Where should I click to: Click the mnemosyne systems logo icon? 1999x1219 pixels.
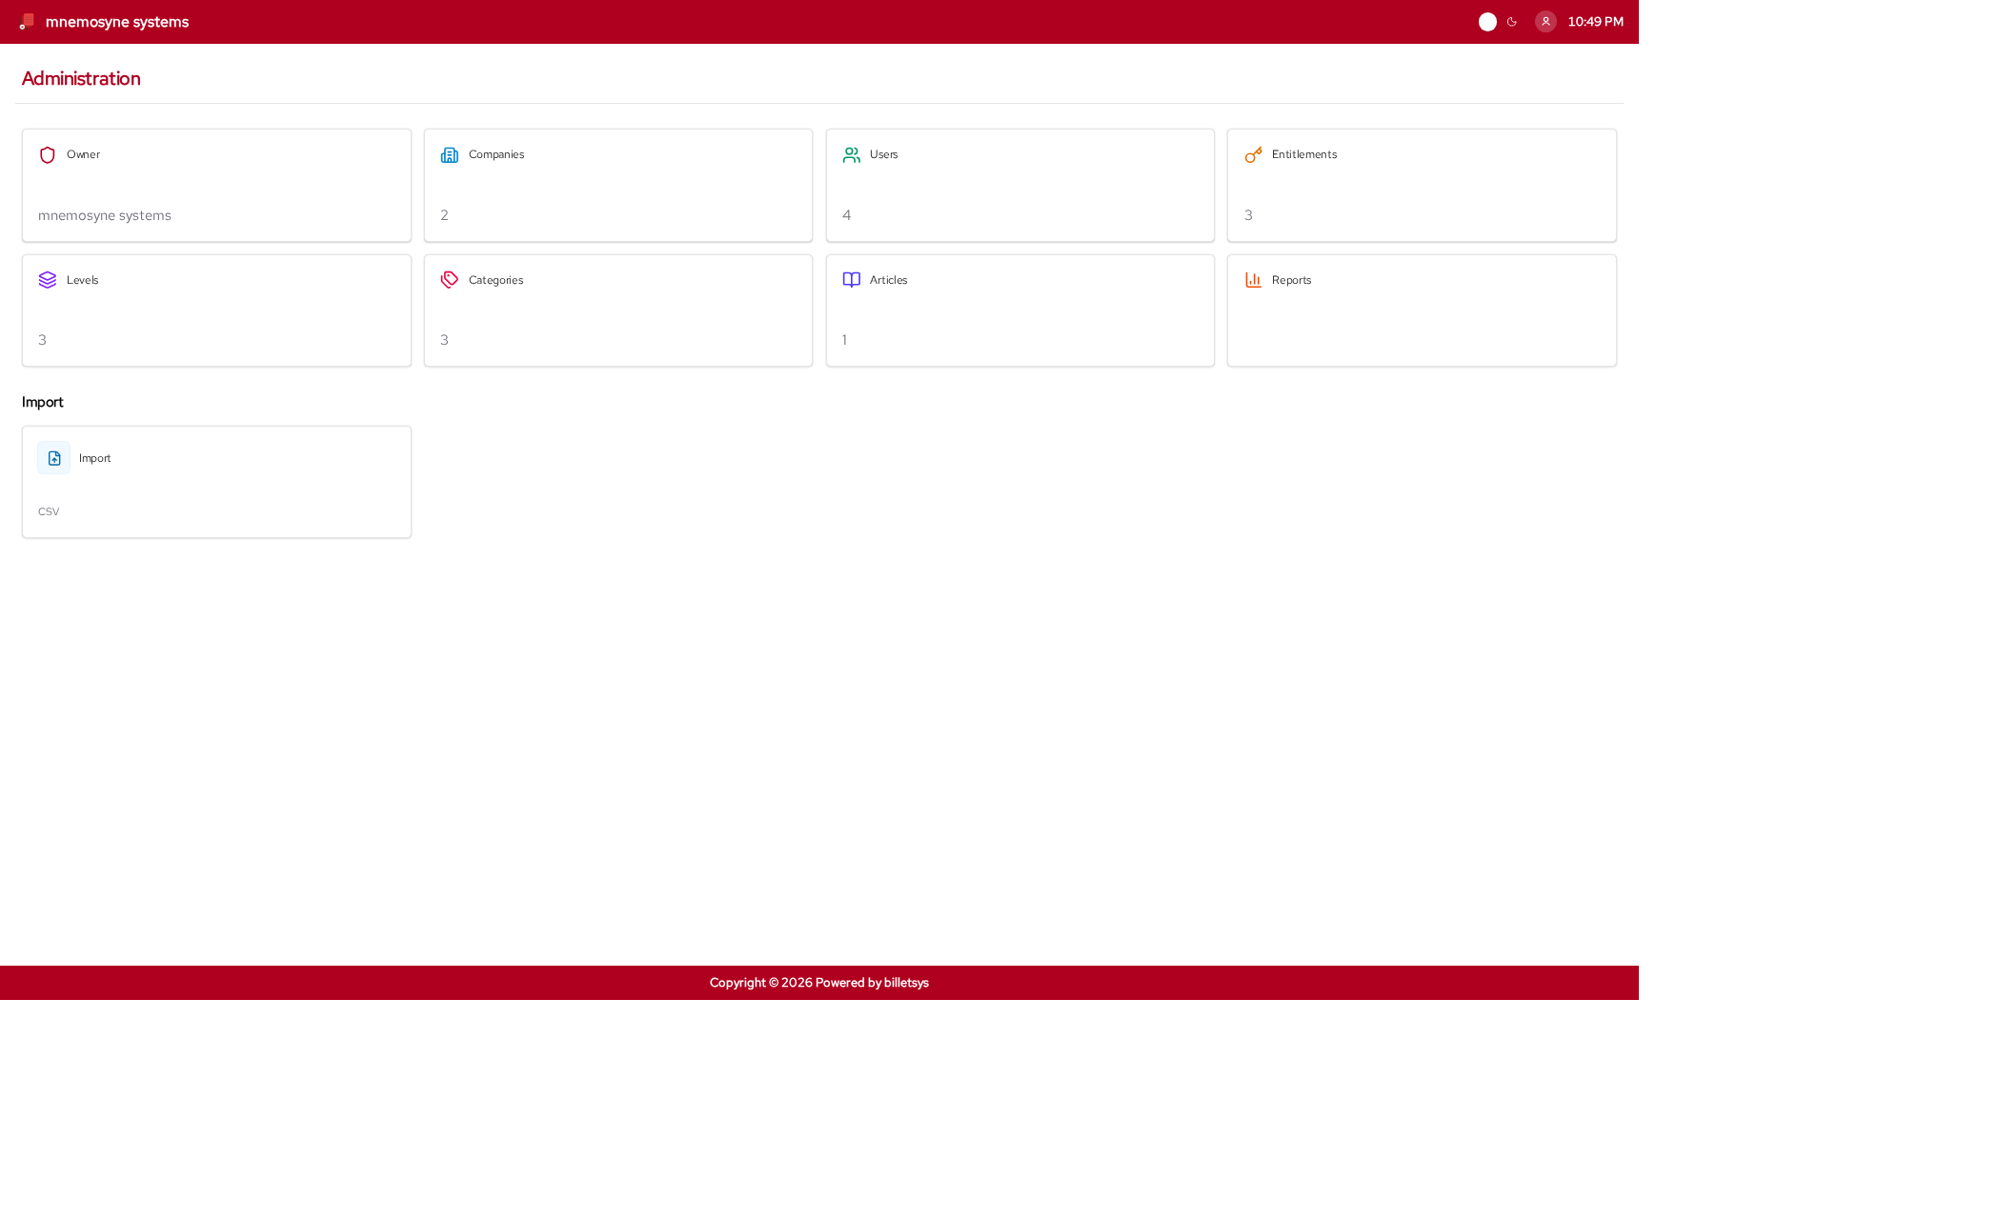[27, 22]
